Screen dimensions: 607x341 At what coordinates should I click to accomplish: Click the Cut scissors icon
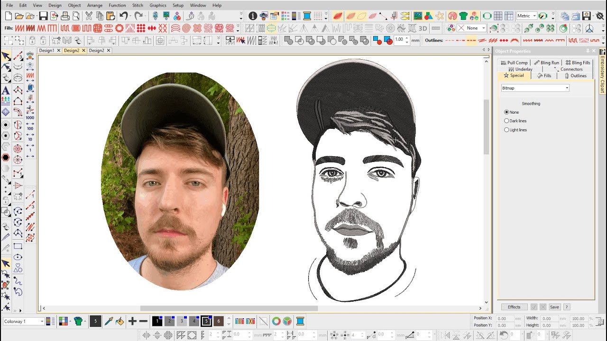[x=89, y=16]
